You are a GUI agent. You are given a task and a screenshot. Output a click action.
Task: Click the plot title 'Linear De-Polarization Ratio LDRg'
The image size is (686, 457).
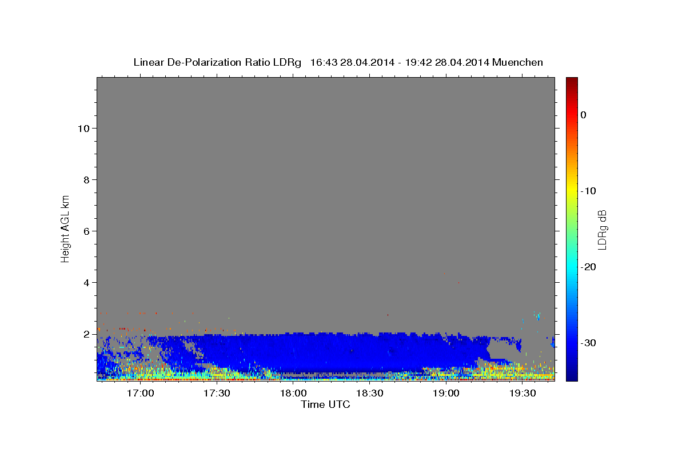(x=217, y=62)
